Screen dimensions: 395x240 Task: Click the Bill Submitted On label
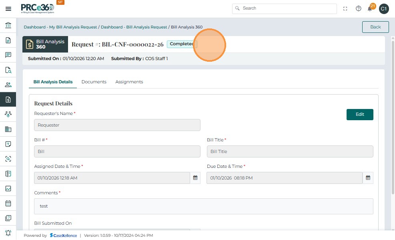coord(53,223)
